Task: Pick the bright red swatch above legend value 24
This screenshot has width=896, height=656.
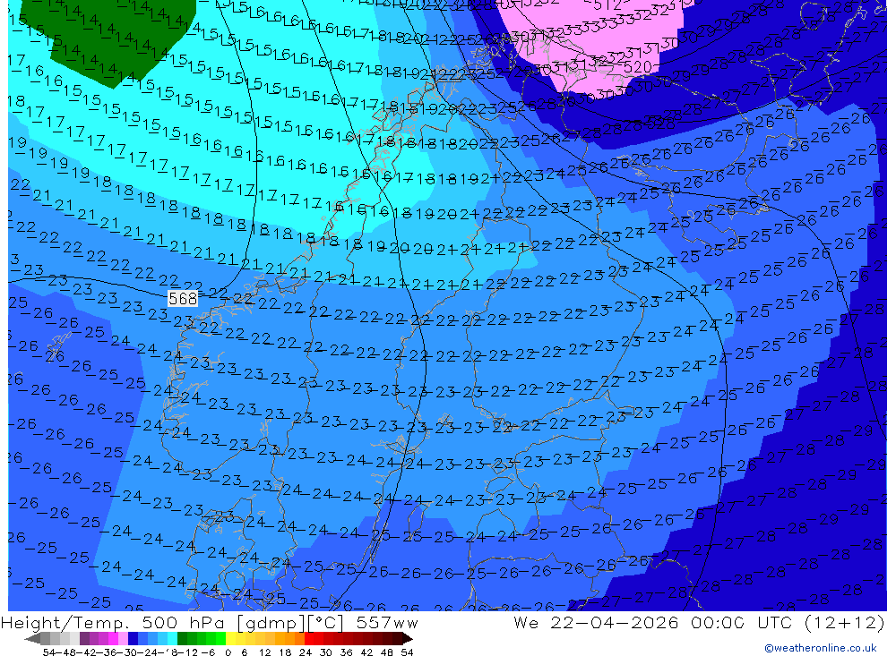Action: [x=309, y=639]
